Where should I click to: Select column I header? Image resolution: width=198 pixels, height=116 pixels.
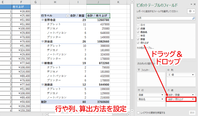(78, 2)
